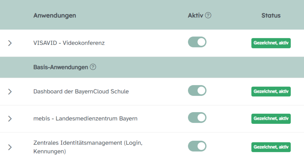This screenshot has height=161, width=304.
Task: Disable the Dashboard der BayernCloud Schule switch
Action: (x=197, y=90)
